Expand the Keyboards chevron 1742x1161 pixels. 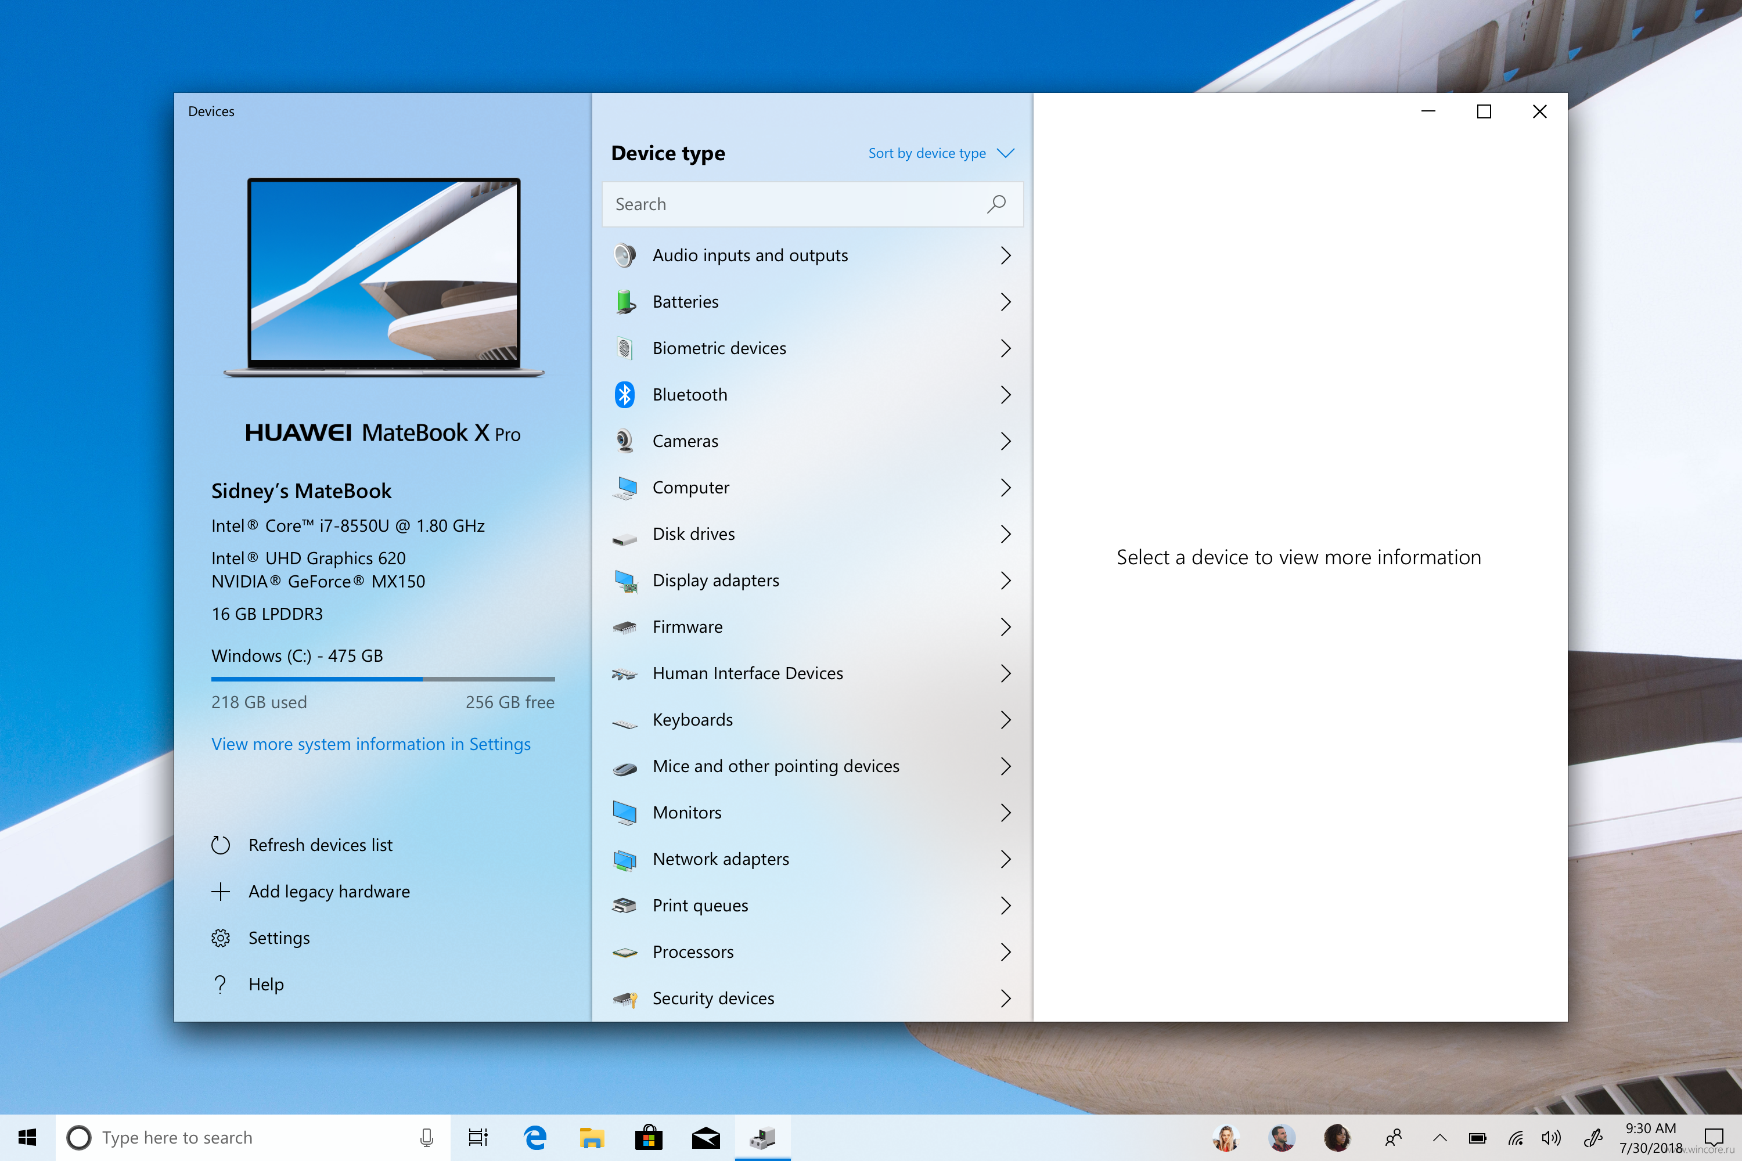[x=1005, y=720]
